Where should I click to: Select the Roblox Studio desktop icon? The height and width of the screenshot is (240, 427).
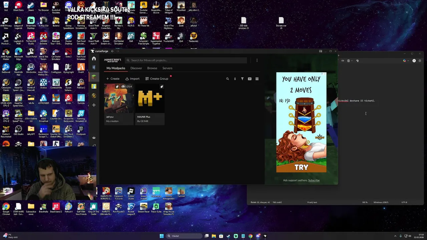131,194
